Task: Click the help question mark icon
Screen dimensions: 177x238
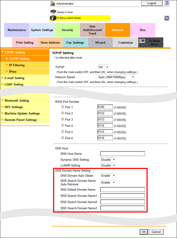Action: tap(167, 3)
